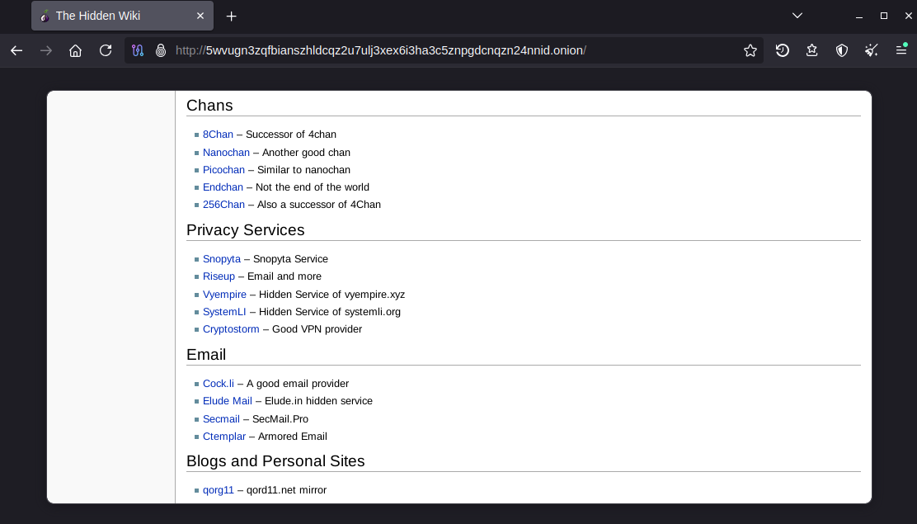Navigate back with the left arrow
Viewport: 917px width, 524px height.
click(x=16, y=50)
